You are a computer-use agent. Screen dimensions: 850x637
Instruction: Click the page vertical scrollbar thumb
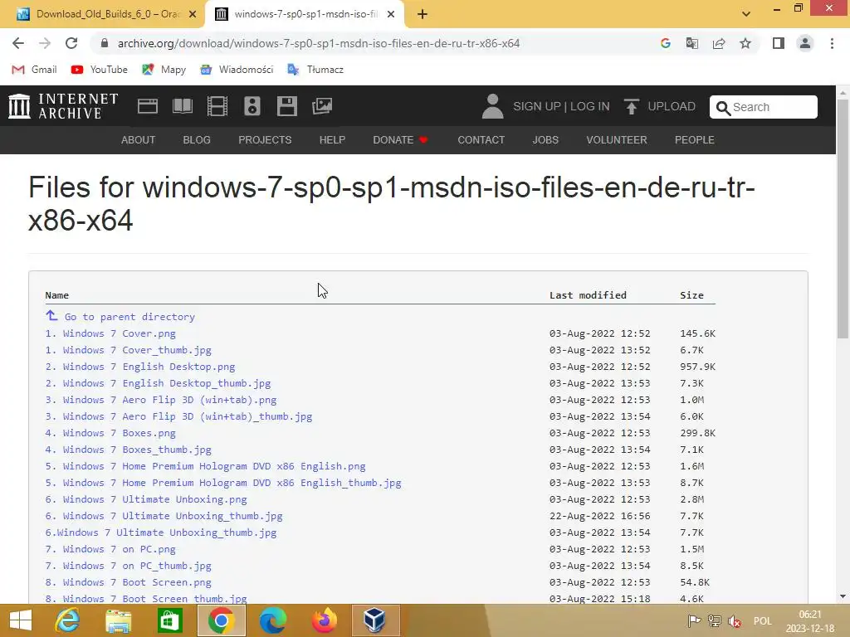(843, 219)
